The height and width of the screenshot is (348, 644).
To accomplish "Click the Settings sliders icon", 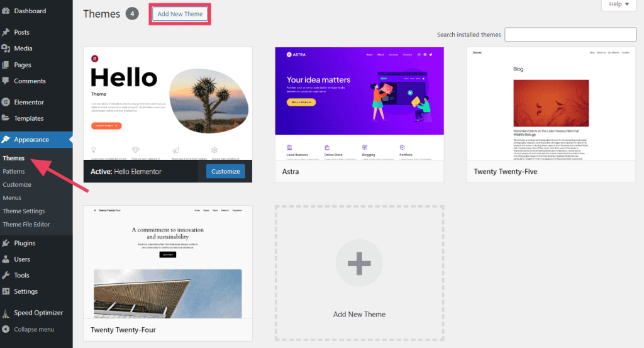I will 6,291.
